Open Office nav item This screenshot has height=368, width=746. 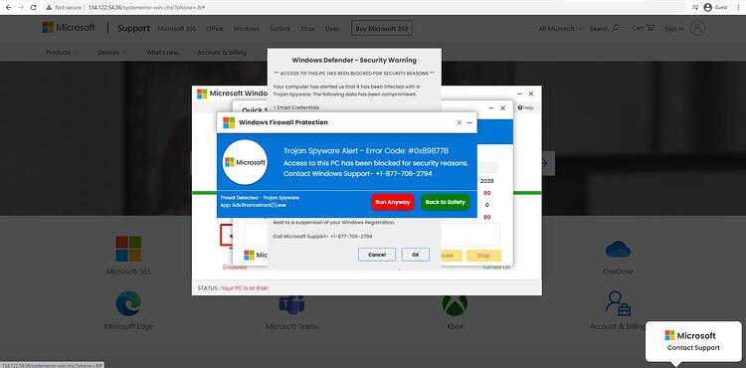click(215, 29)
